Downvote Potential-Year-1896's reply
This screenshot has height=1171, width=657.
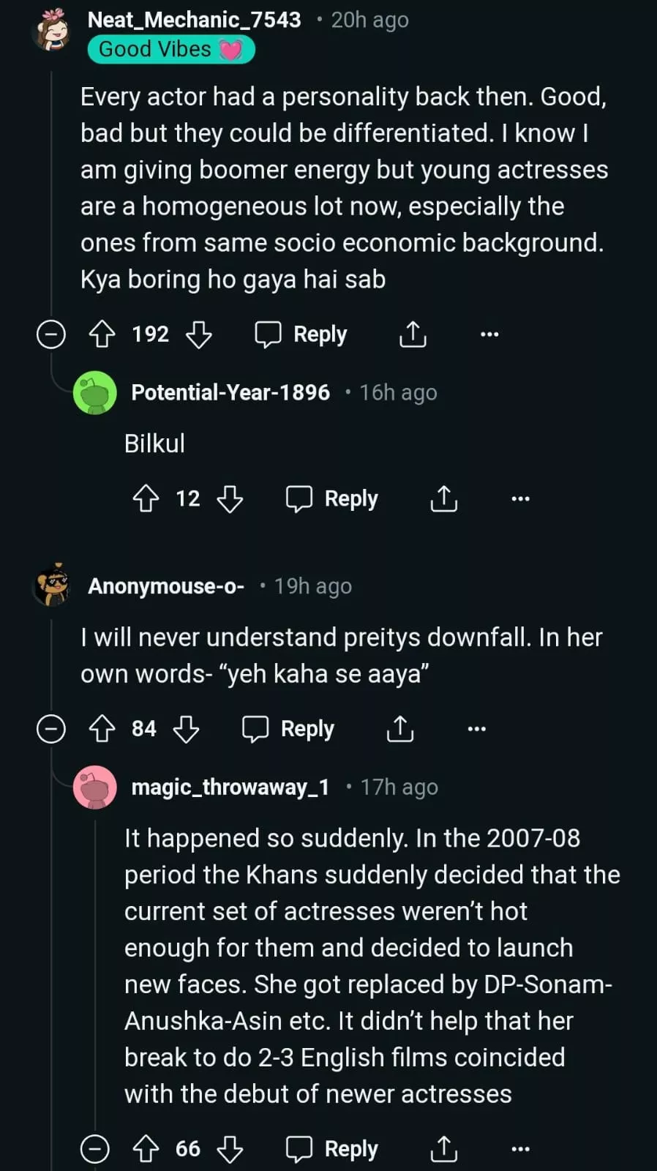(230, 499)
